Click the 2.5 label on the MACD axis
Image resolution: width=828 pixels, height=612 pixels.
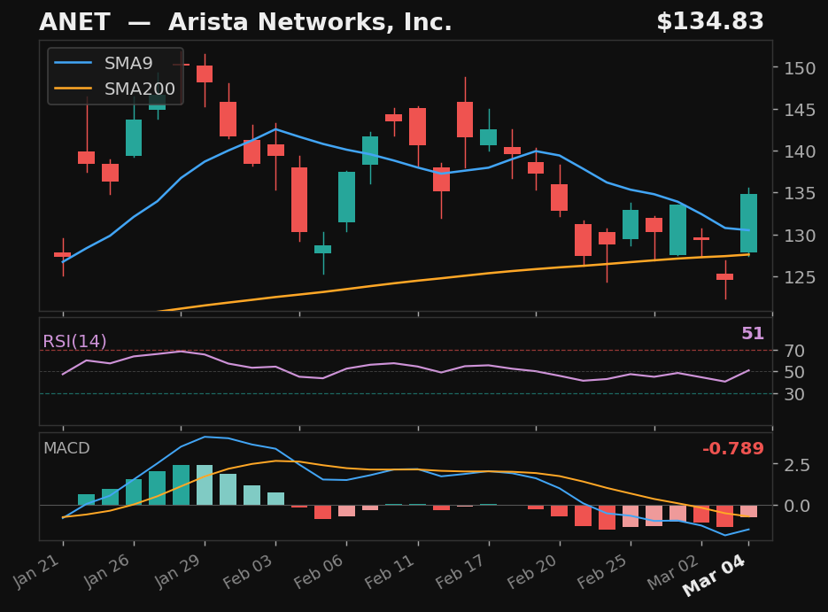(x=795, y=463)
